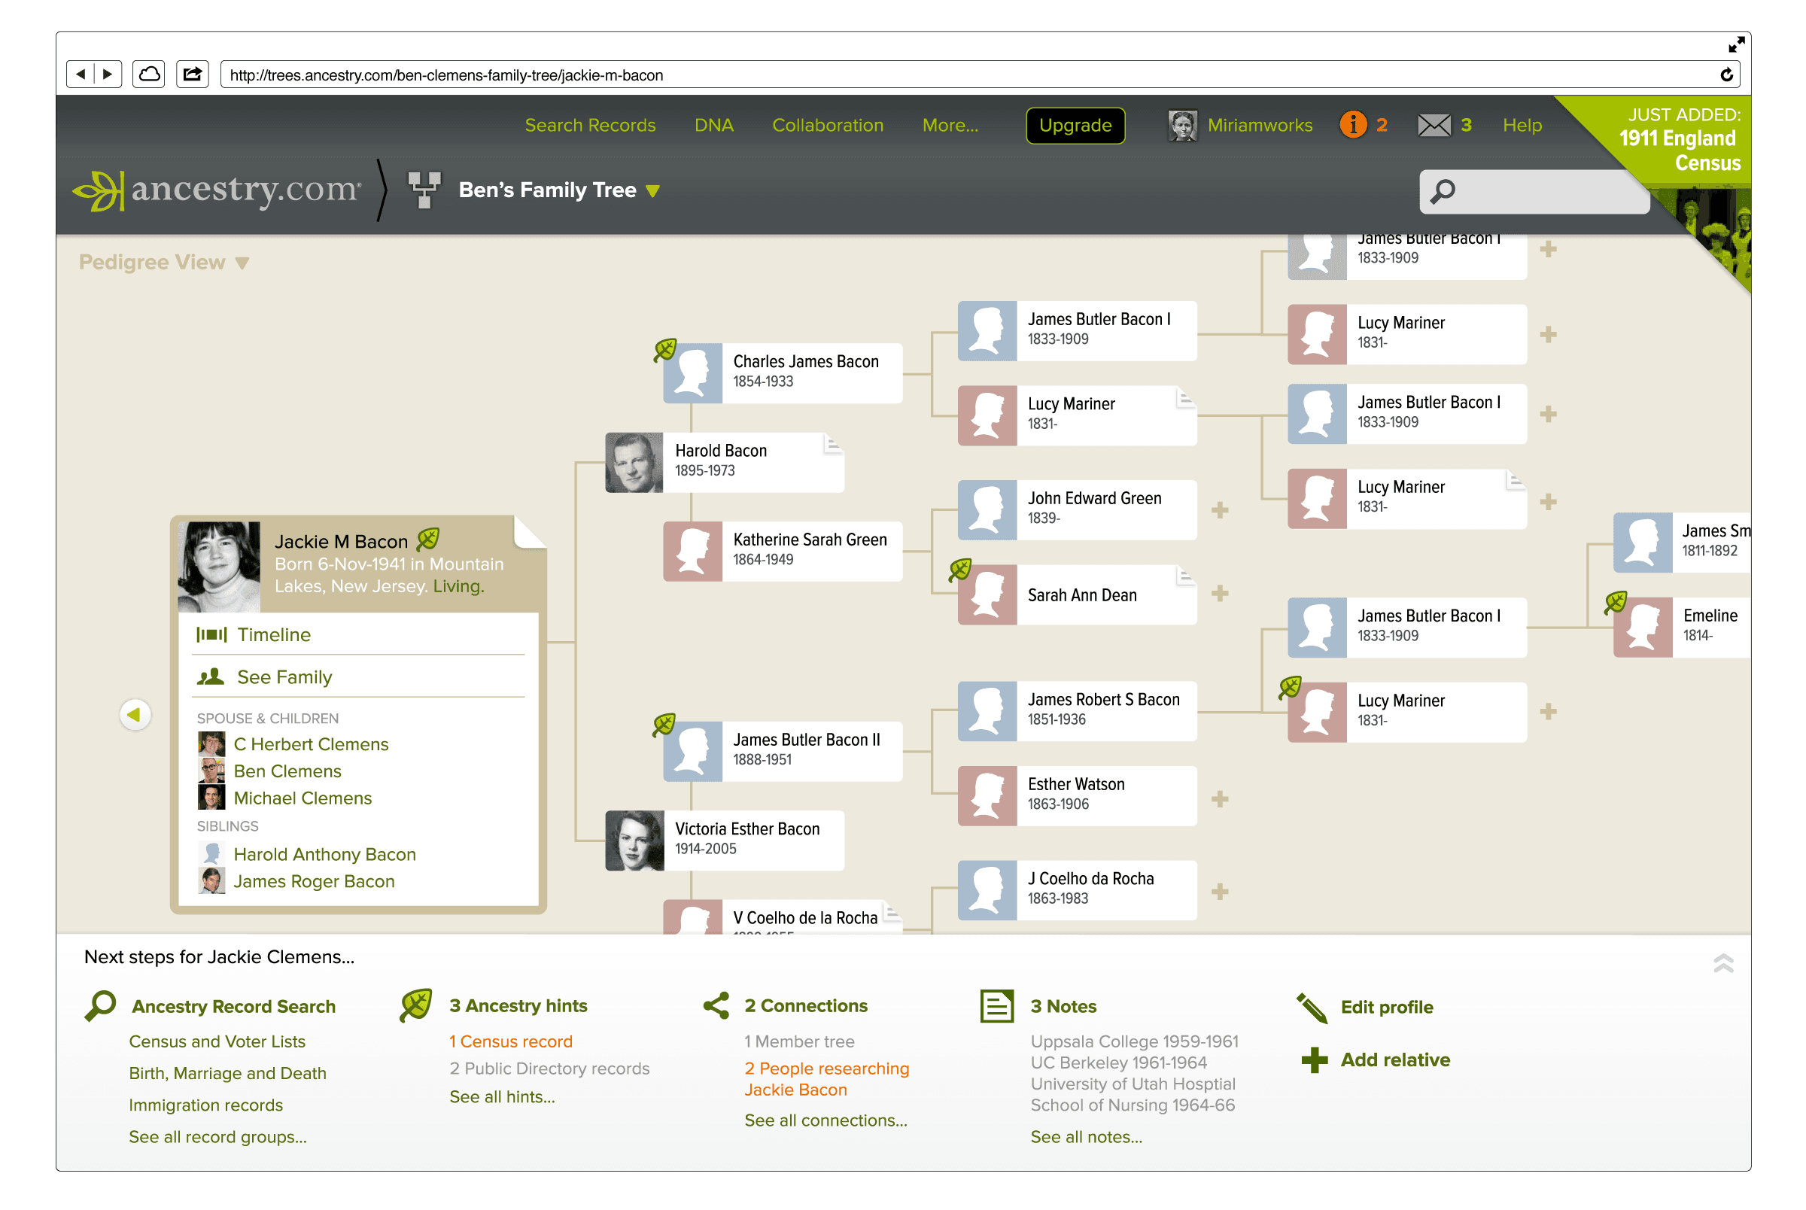Viewport: 1806px width, 1210px height.
Task: Open the More... menu
Action: point(950,125)
